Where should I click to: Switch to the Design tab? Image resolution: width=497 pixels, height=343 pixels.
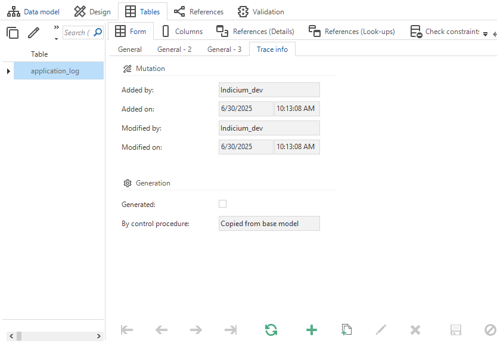click(x=92, y=12)
